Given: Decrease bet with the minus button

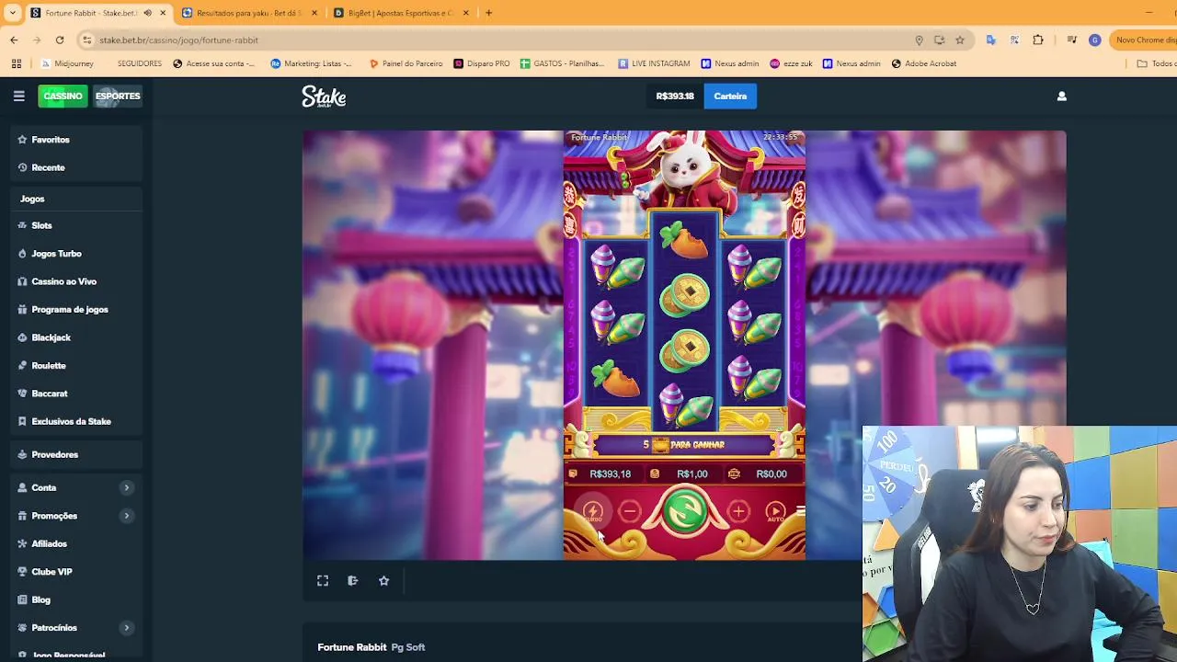Looking at the screenshot, I should 630,511.
